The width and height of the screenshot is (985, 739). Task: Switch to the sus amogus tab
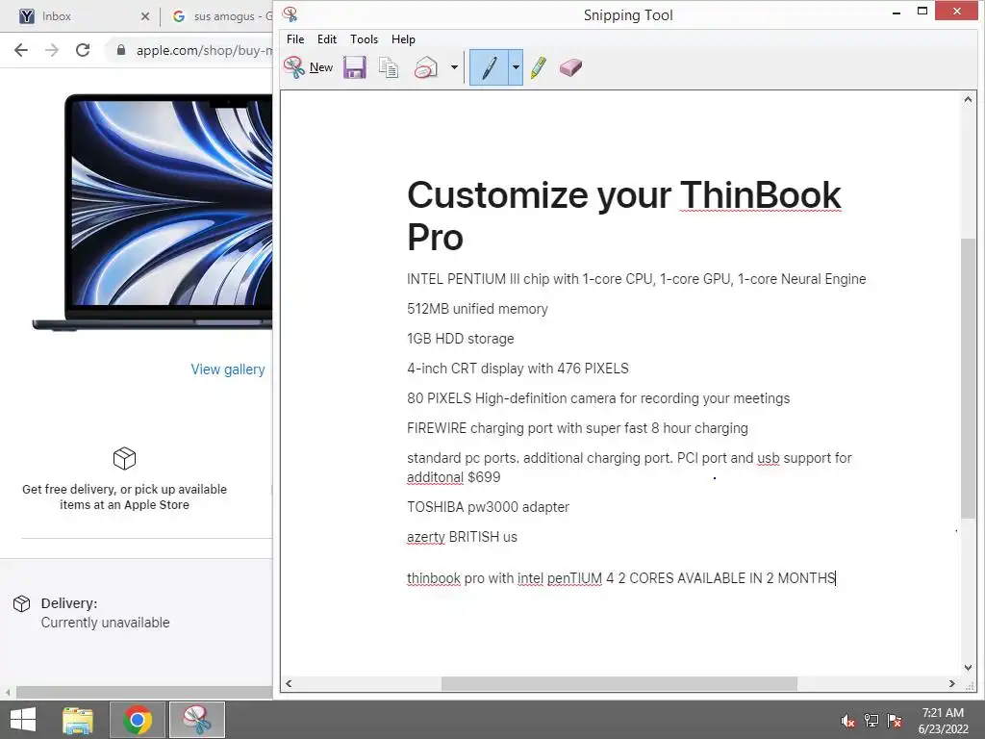click(221, 16)
